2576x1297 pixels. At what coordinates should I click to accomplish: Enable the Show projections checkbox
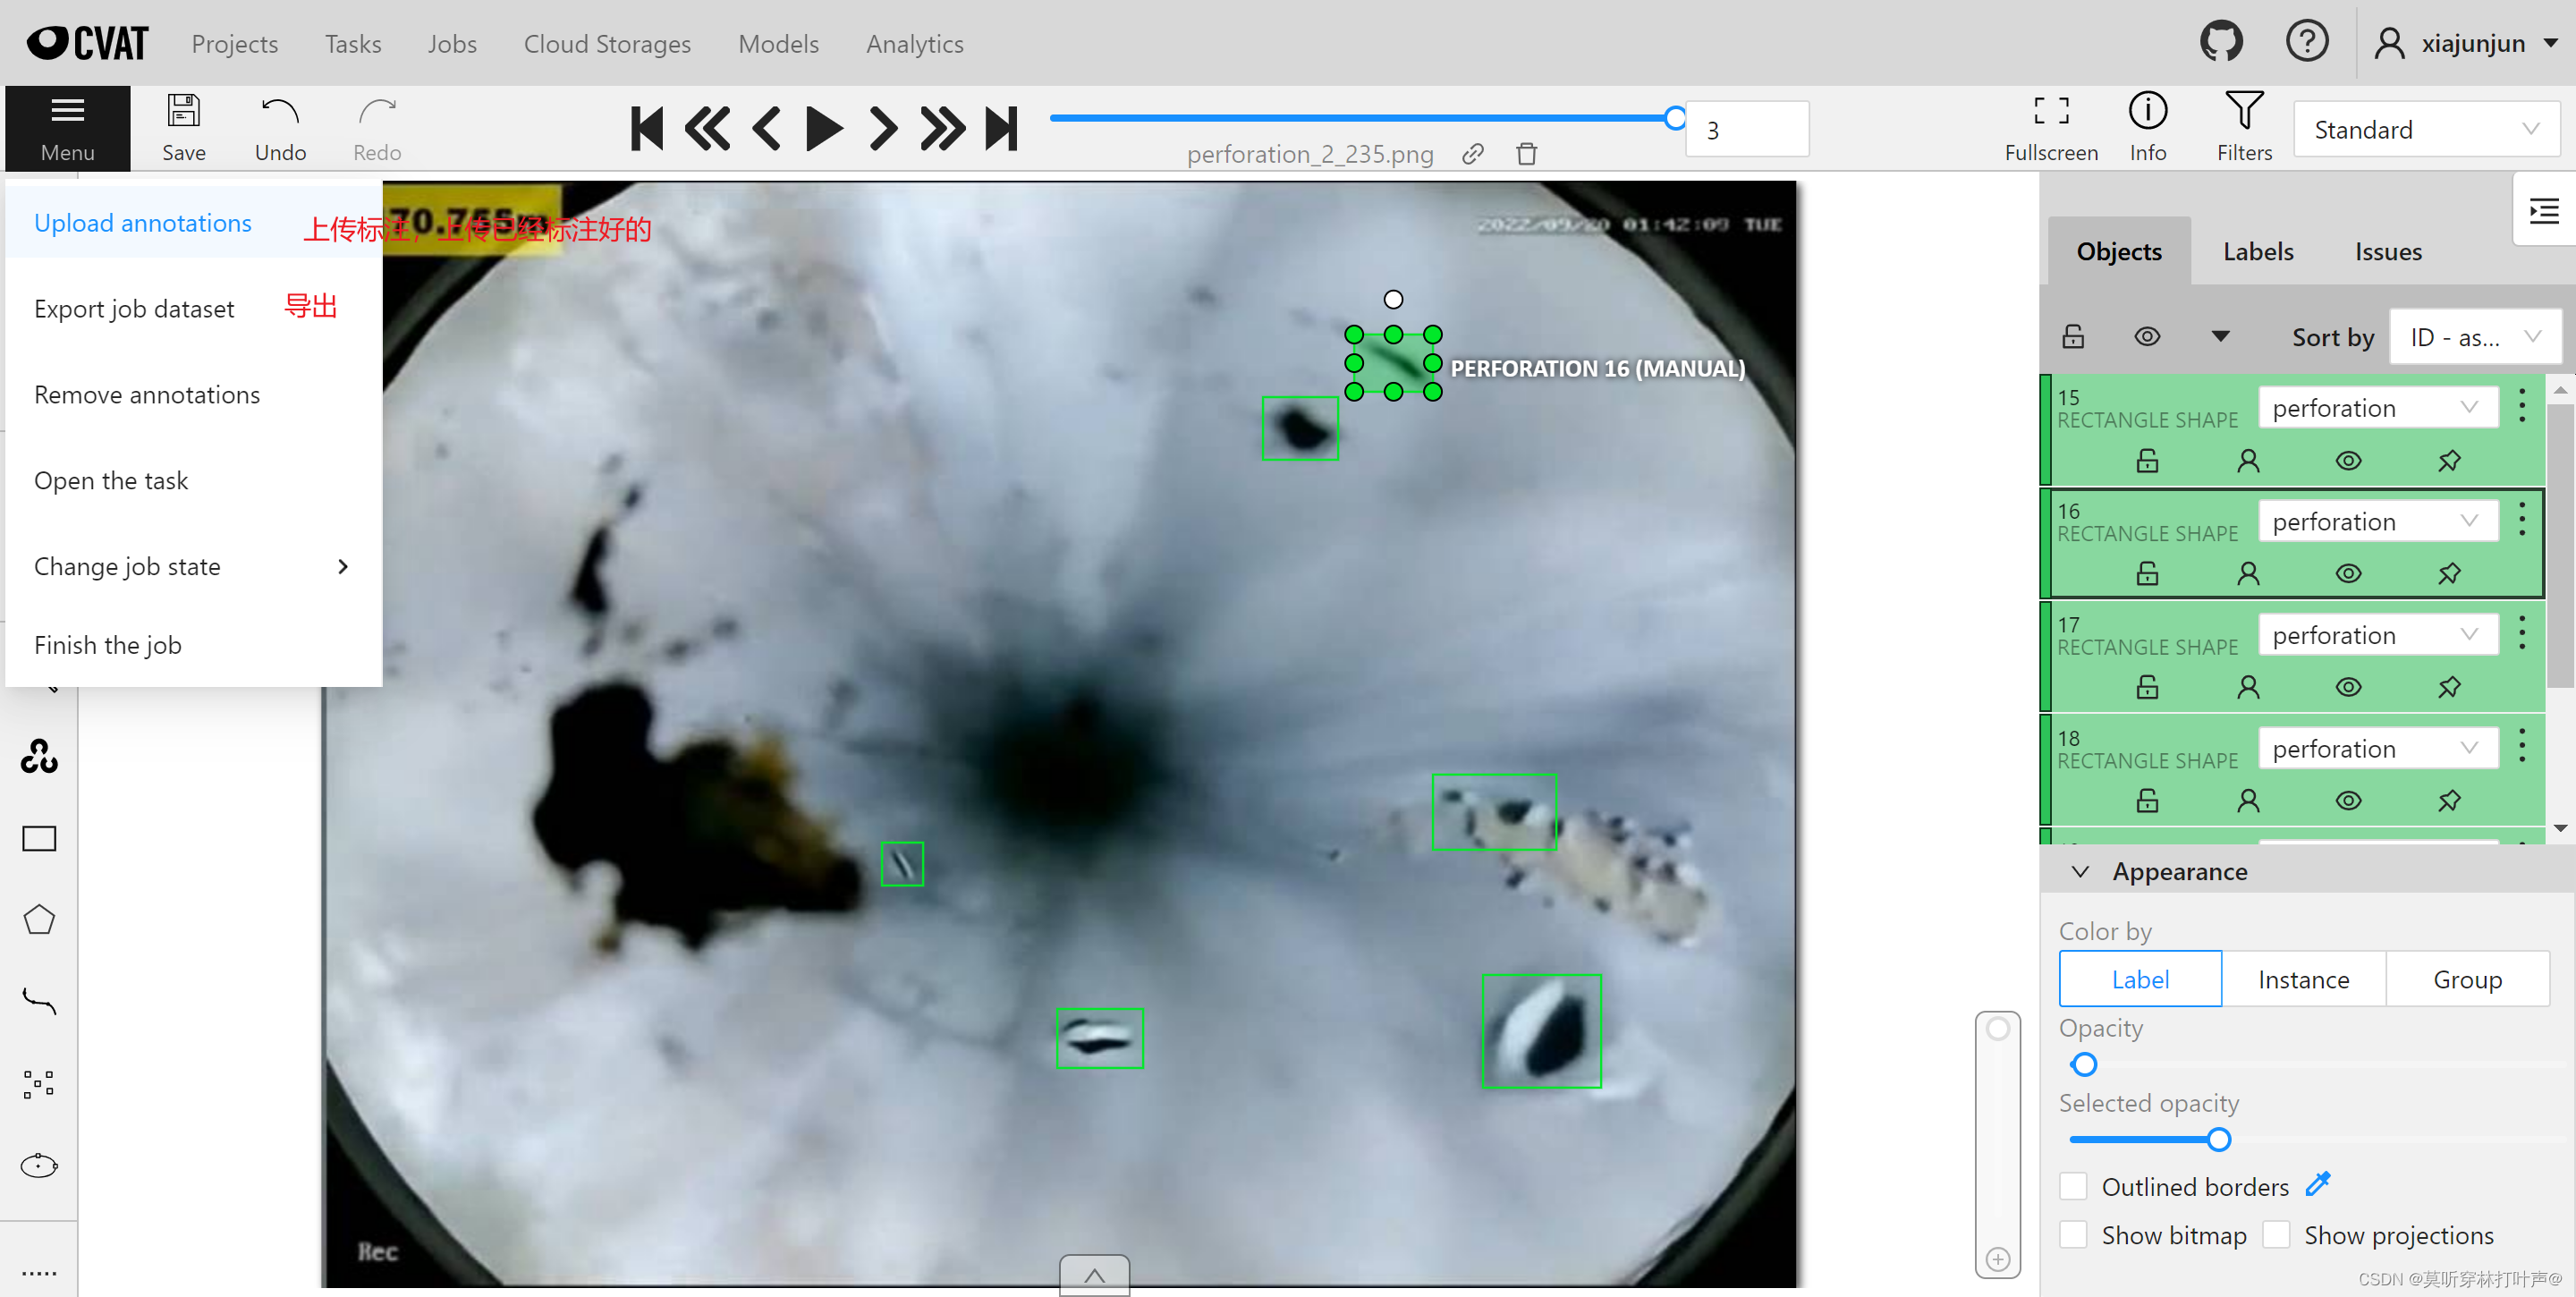2276,1235
